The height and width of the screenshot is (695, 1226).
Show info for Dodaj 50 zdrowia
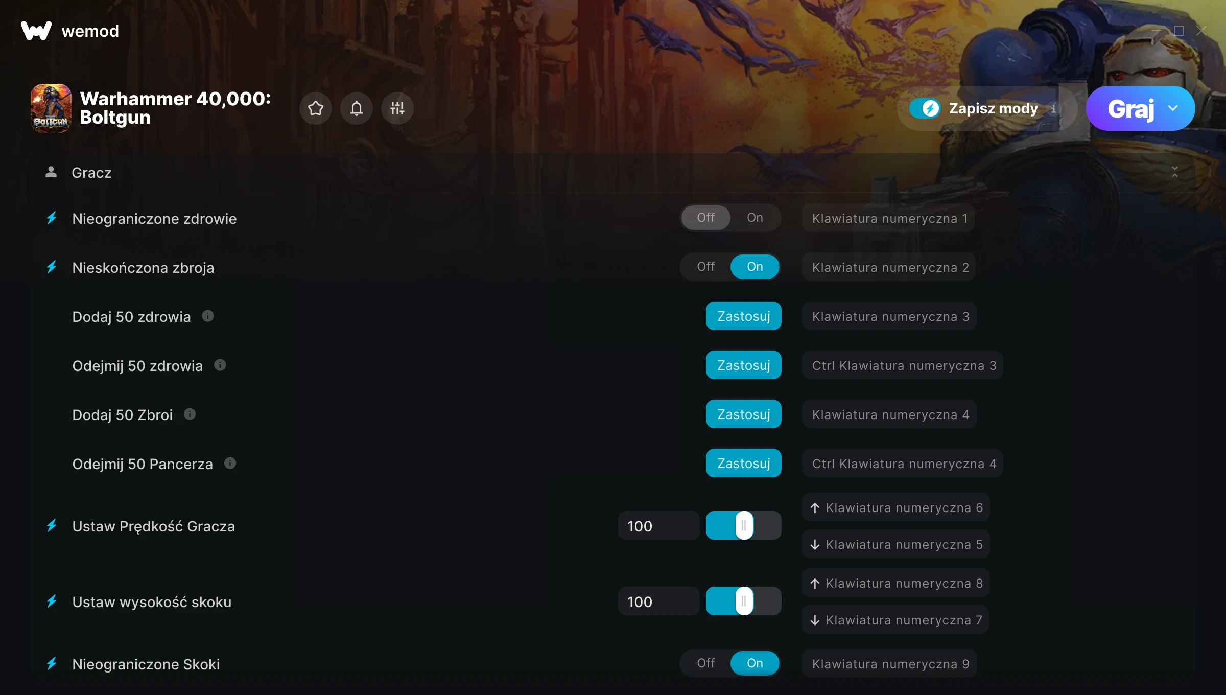[x=208, y=316]
